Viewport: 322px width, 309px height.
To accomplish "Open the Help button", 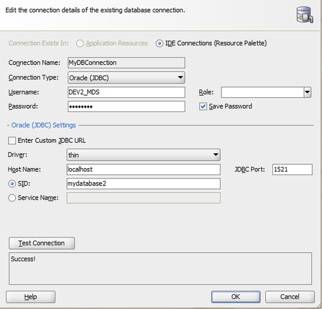I will 31,297.
